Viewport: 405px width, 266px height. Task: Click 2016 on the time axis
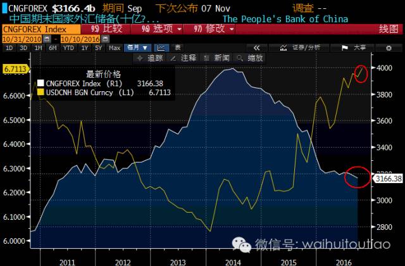344,262
